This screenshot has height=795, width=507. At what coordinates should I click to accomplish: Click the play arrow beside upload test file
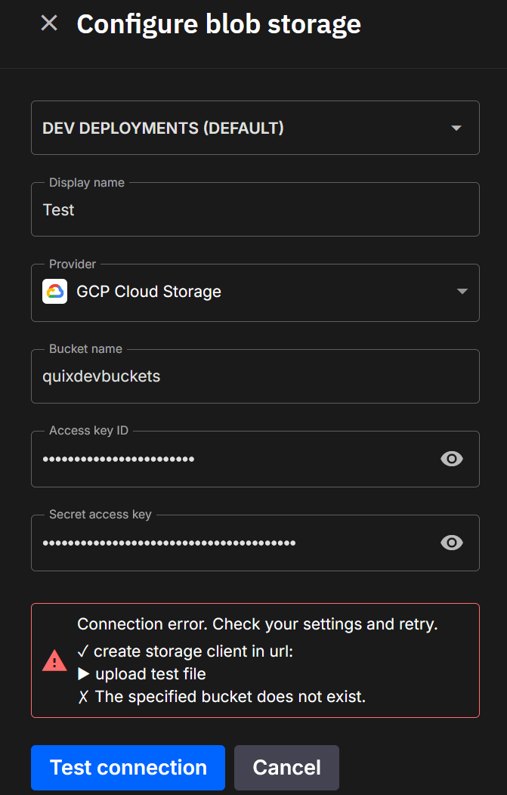83,674
